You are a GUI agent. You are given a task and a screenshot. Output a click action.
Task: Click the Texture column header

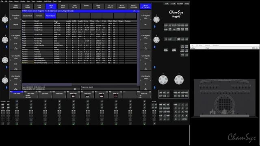click(131, 21)
